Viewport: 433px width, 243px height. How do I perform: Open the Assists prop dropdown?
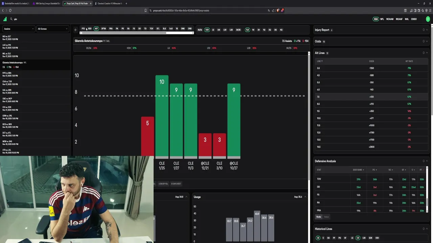coord(19,29)
